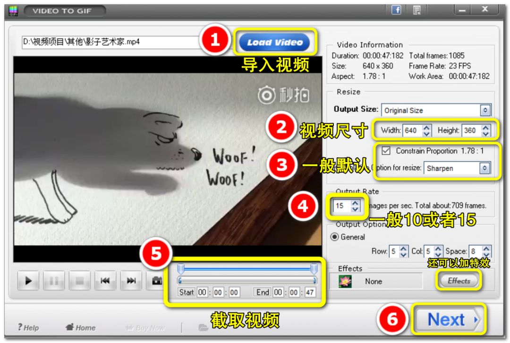Click the Start seconds field

click(x=234, y=292)
